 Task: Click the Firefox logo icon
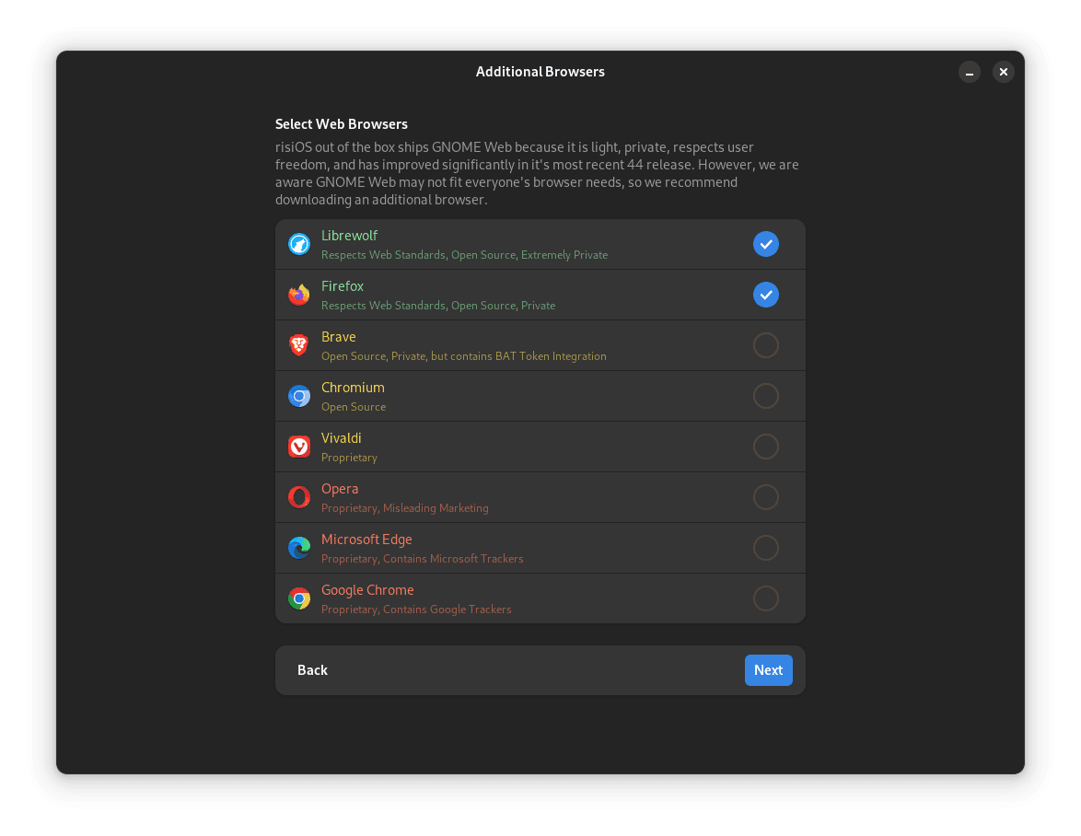299,295
